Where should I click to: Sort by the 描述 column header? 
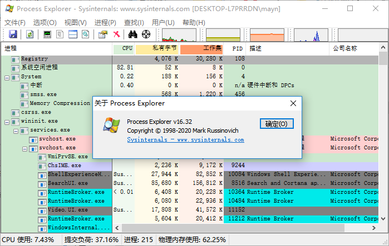pyautogui.click(x=288, y=48)
